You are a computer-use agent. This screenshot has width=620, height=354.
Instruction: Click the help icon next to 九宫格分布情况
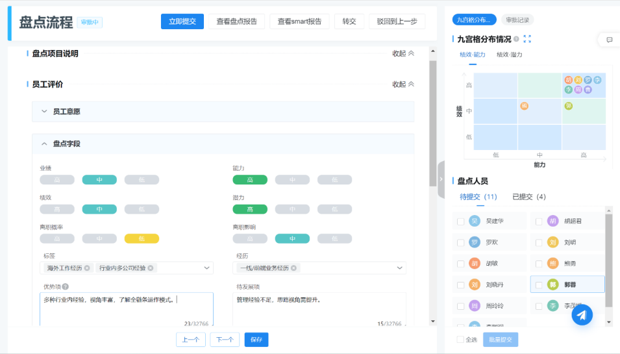(x=516, y=39)
